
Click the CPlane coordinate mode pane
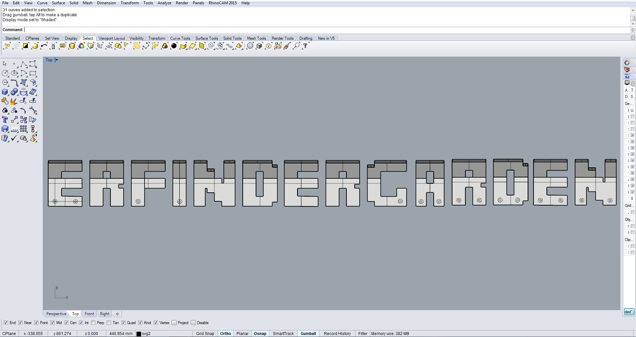(x=9, y=334)
